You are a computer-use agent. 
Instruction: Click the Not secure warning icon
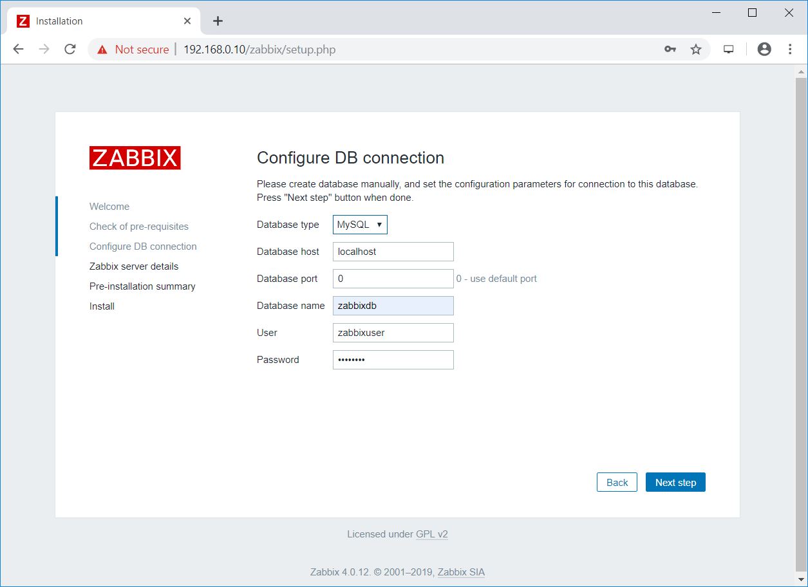tap(102, 50)
